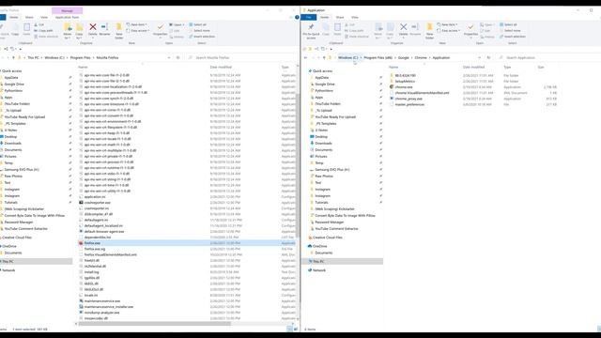Click Chrome breadcrumb in Application window
This screenshot has height=338, width=601.
tap(421, 57)
